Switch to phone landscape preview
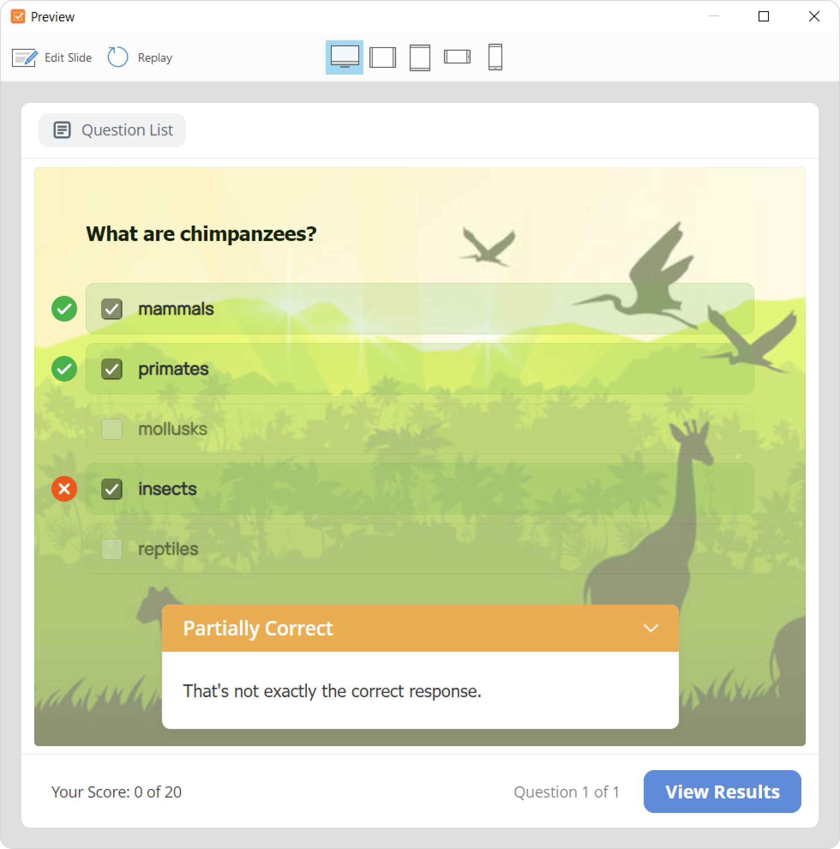The width and height of the screenshot is (840, 849). coord(457,57)
